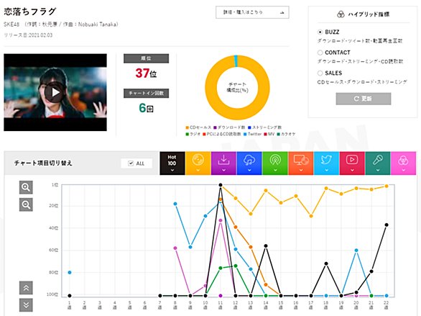Toggle the orange PC CD look-up icon
This screenshot has width=421, height=316.
pos(301,163)
